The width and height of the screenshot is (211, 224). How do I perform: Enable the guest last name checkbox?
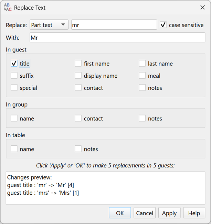click(142, 63)
